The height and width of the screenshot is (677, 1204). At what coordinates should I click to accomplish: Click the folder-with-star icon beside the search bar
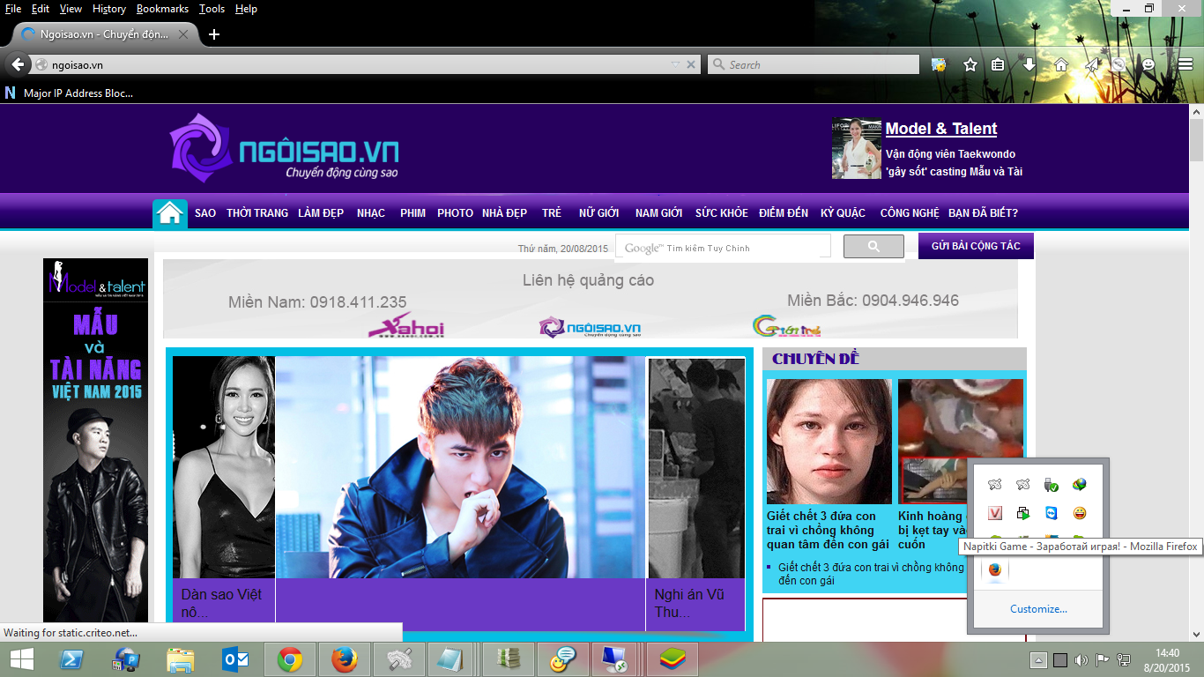click(x=939, y=64)
